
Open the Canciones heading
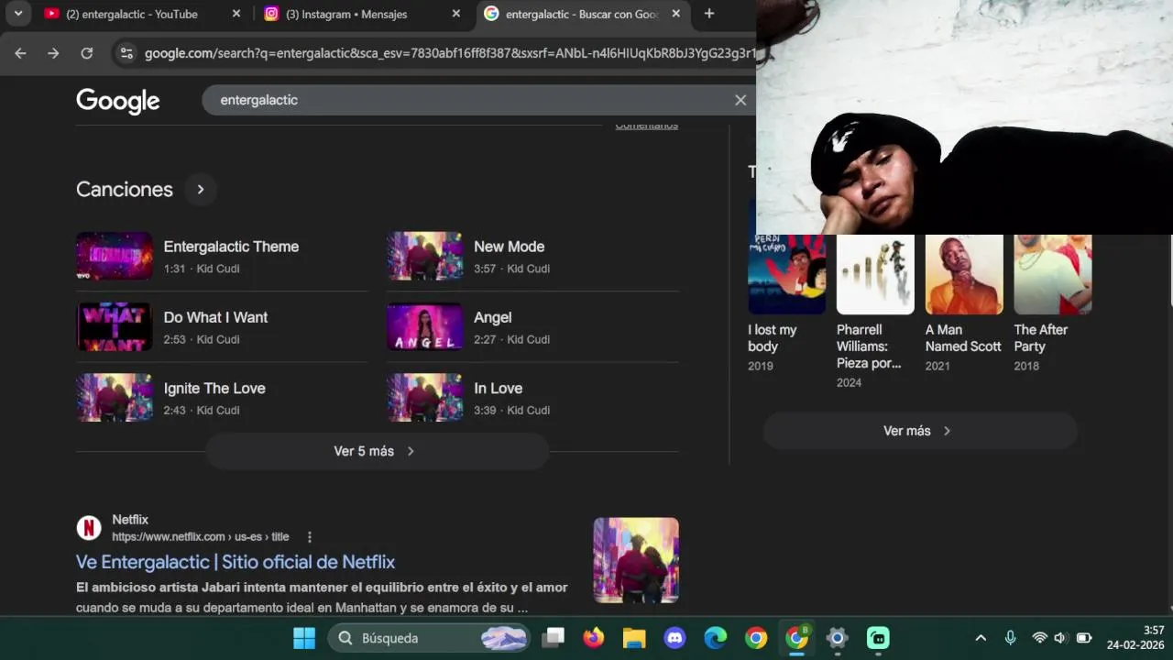[125, 190]
